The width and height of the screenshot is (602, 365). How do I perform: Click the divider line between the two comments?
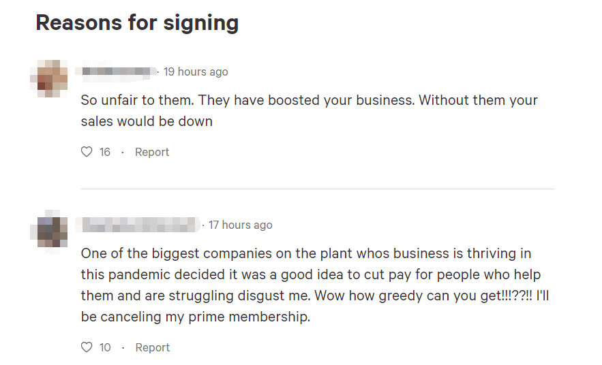pos(317,189)
